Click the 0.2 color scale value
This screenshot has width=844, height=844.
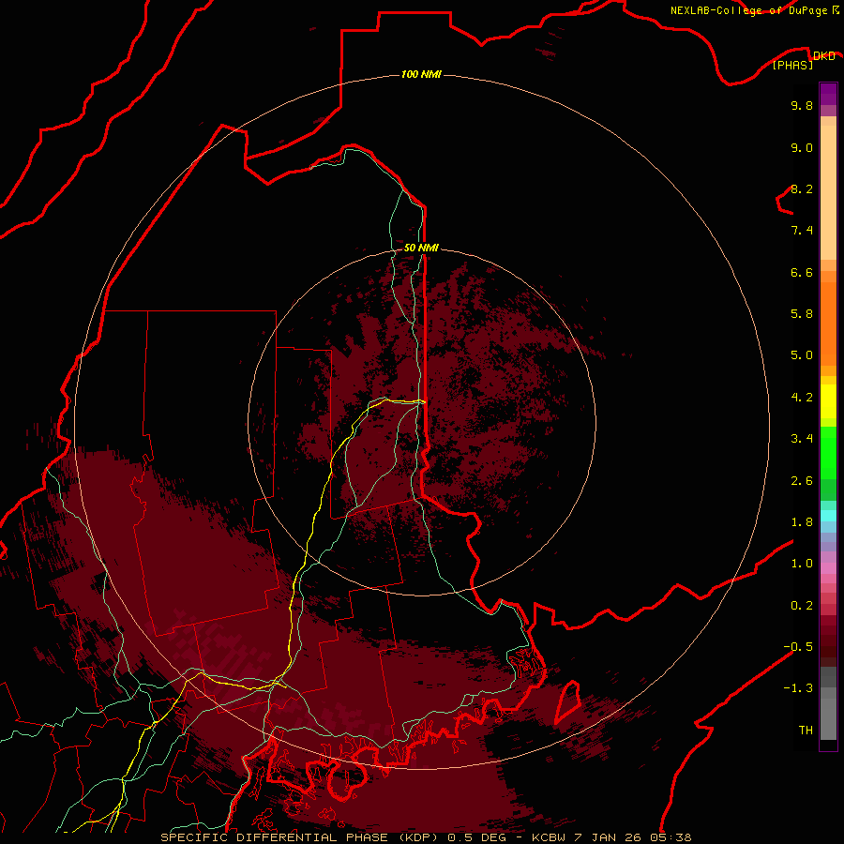click(802, 606)
